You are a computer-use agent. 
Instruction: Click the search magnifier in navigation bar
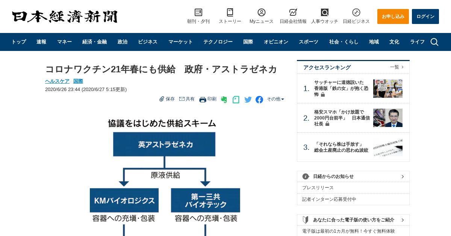pyautogui.click(x=434, y=42)
